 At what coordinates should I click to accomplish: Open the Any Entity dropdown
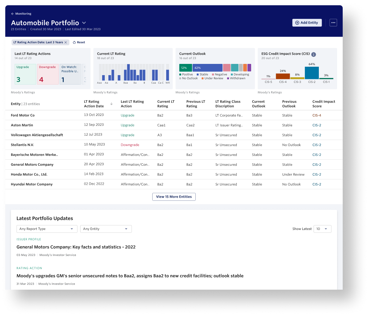pyautogui.click(x=106, y=229)
